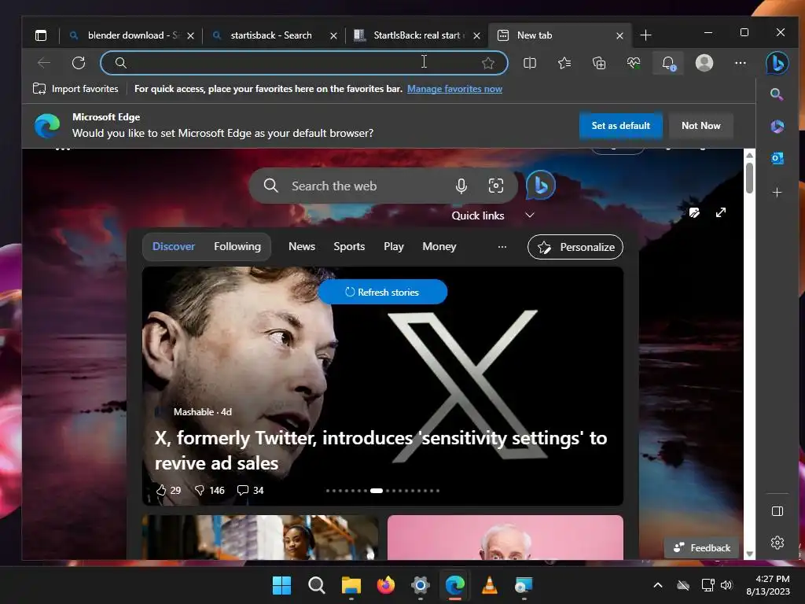Open the warehouse worker story thumbnail

click(x=259, y=537)
